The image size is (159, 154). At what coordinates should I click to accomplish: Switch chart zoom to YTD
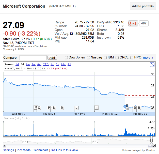pyautogui.click(x=46, y=64)
